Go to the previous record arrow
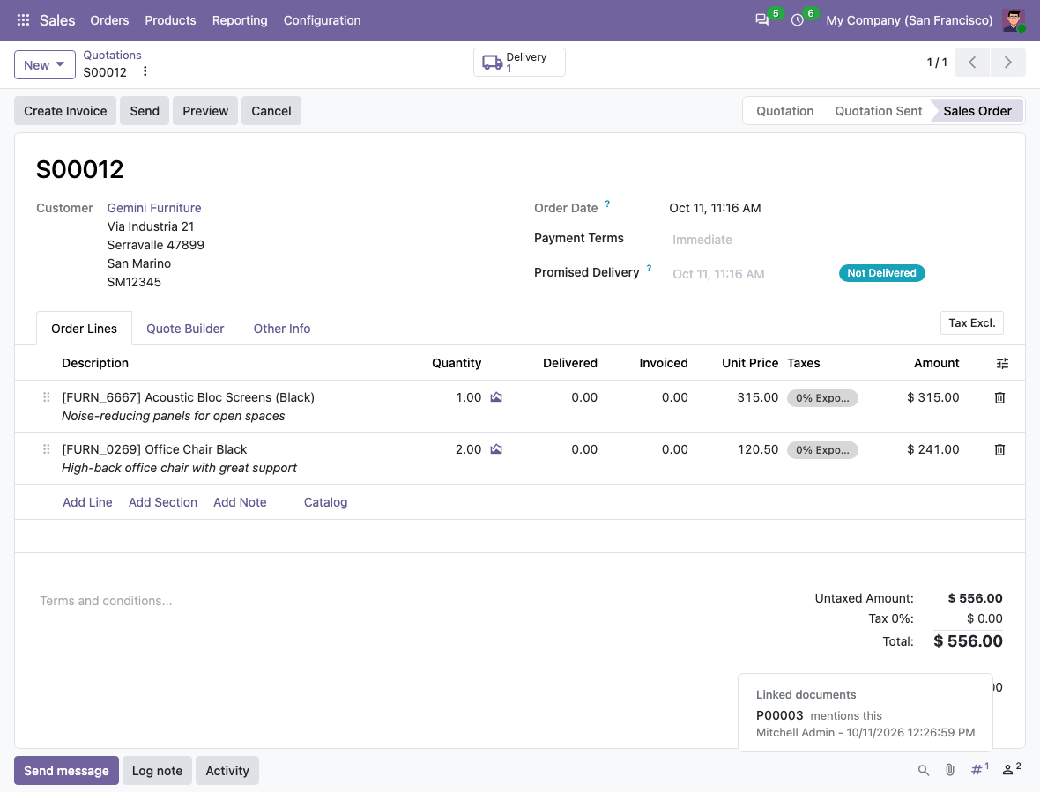This screenshot has height=792, width=1040. pos(972,63)
